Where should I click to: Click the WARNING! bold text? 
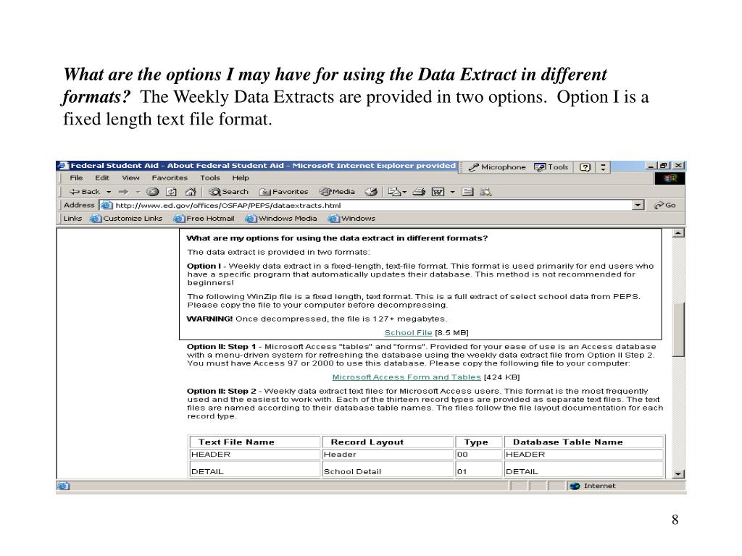click(x=209, y=319)
